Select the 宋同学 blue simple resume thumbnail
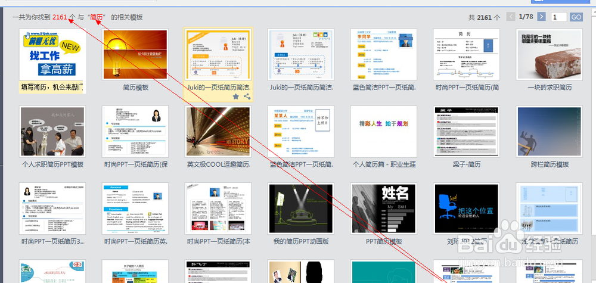This screenshot has width=596, height=283. pyautogui.click(x=384, y=54)
